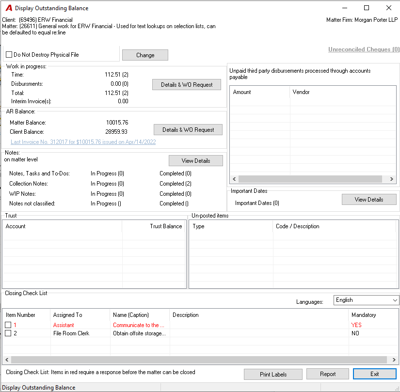Enable Do Not Destroy Physical File checkbox
The image size is (400, 392).
point(9,55)
